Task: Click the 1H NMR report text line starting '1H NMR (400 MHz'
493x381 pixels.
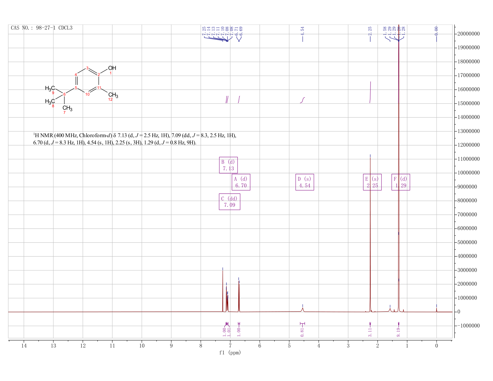Action: [135, 136]
